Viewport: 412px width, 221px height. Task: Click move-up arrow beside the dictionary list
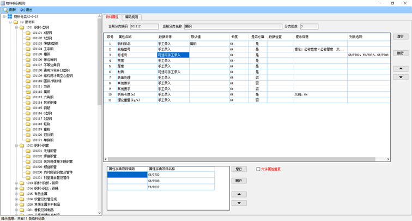click(239, 194)
